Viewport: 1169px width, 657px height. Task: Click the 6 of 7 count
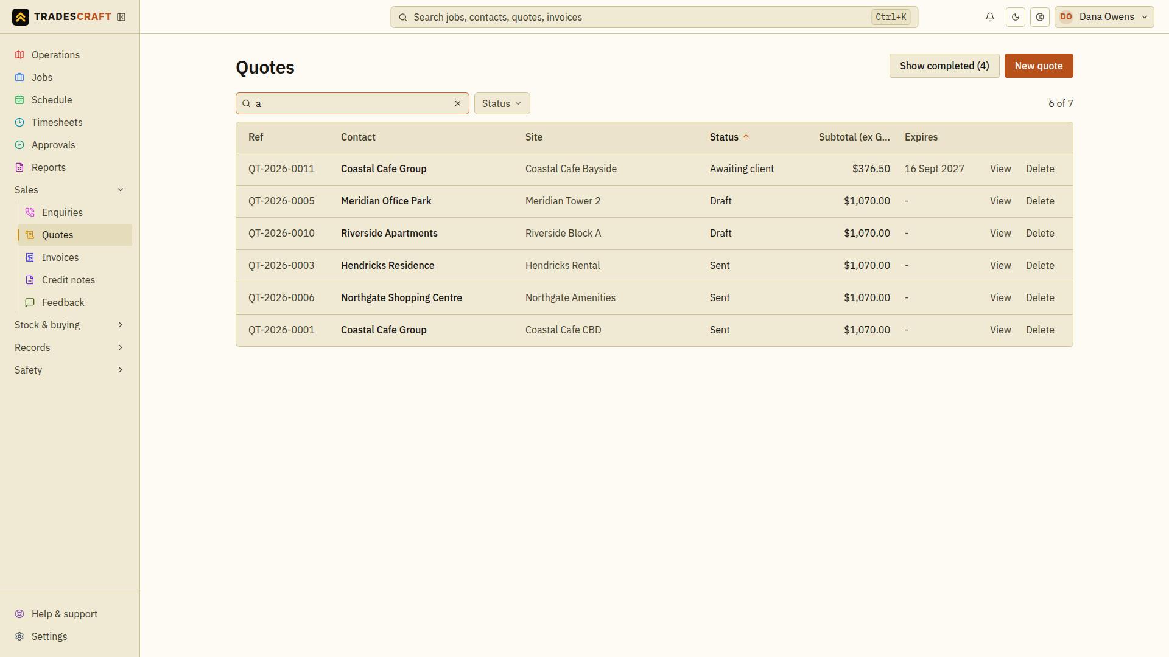click(1061, 103)
